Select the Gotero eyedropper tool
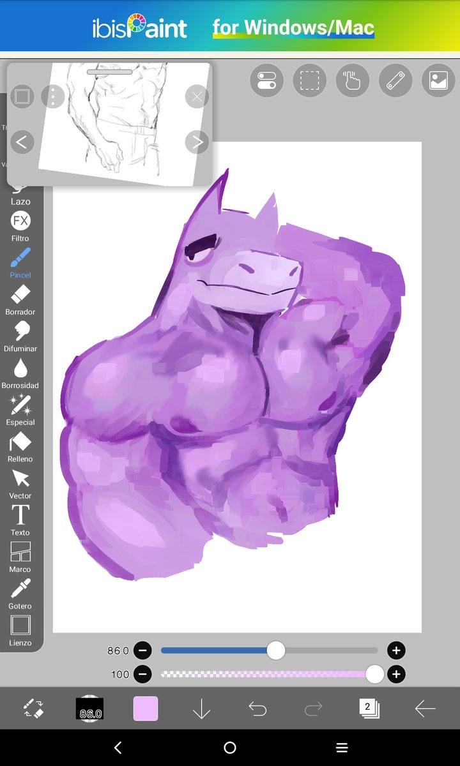This screenshot has height=766, width=460. [x=20, y=594]
